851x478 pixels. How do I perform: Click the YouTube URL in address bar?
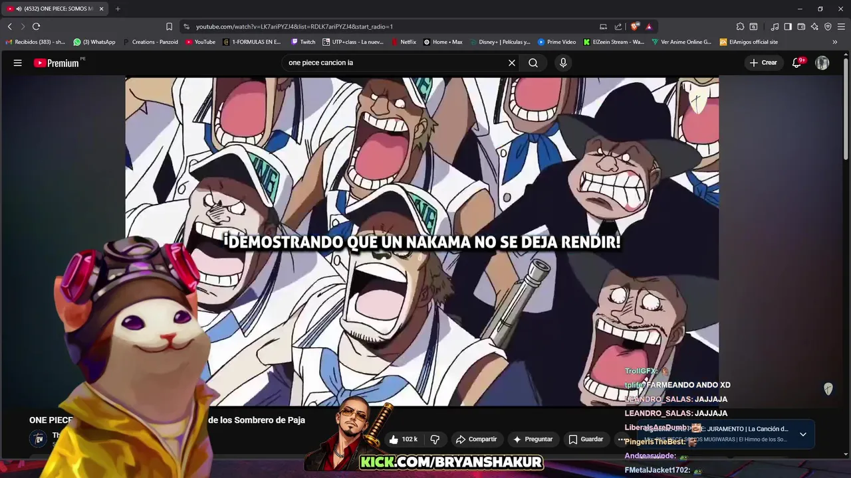[295, 27]
